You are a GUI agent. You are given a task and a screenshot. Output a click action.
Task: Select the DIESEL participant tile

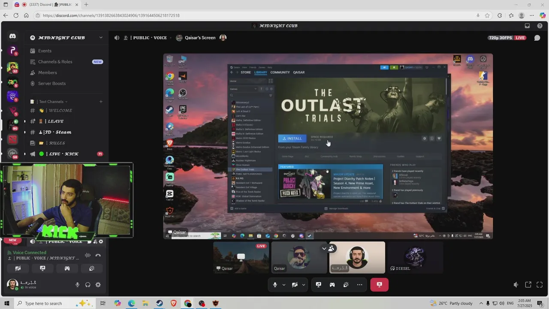[x=415, y=257]
